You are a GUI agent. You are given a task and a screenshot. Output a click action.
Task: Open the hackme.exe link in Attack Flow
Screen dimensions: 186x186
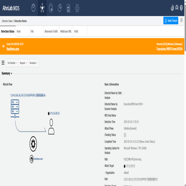click(x=38, y=159)
